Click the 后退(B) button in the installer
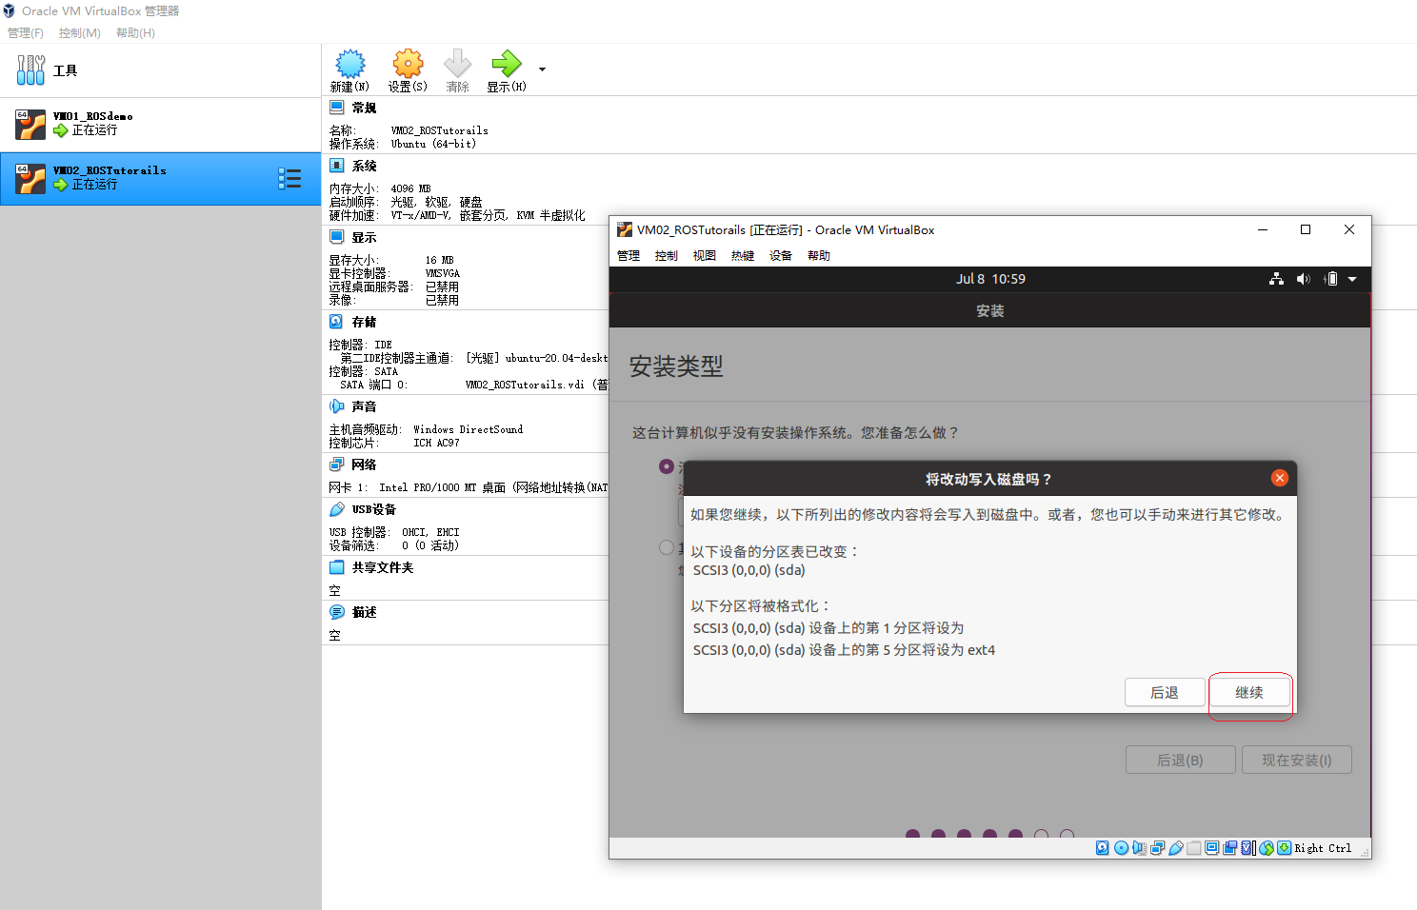Image resolution: width=1417 pixels, height=910 pixels. (1180, 759)
